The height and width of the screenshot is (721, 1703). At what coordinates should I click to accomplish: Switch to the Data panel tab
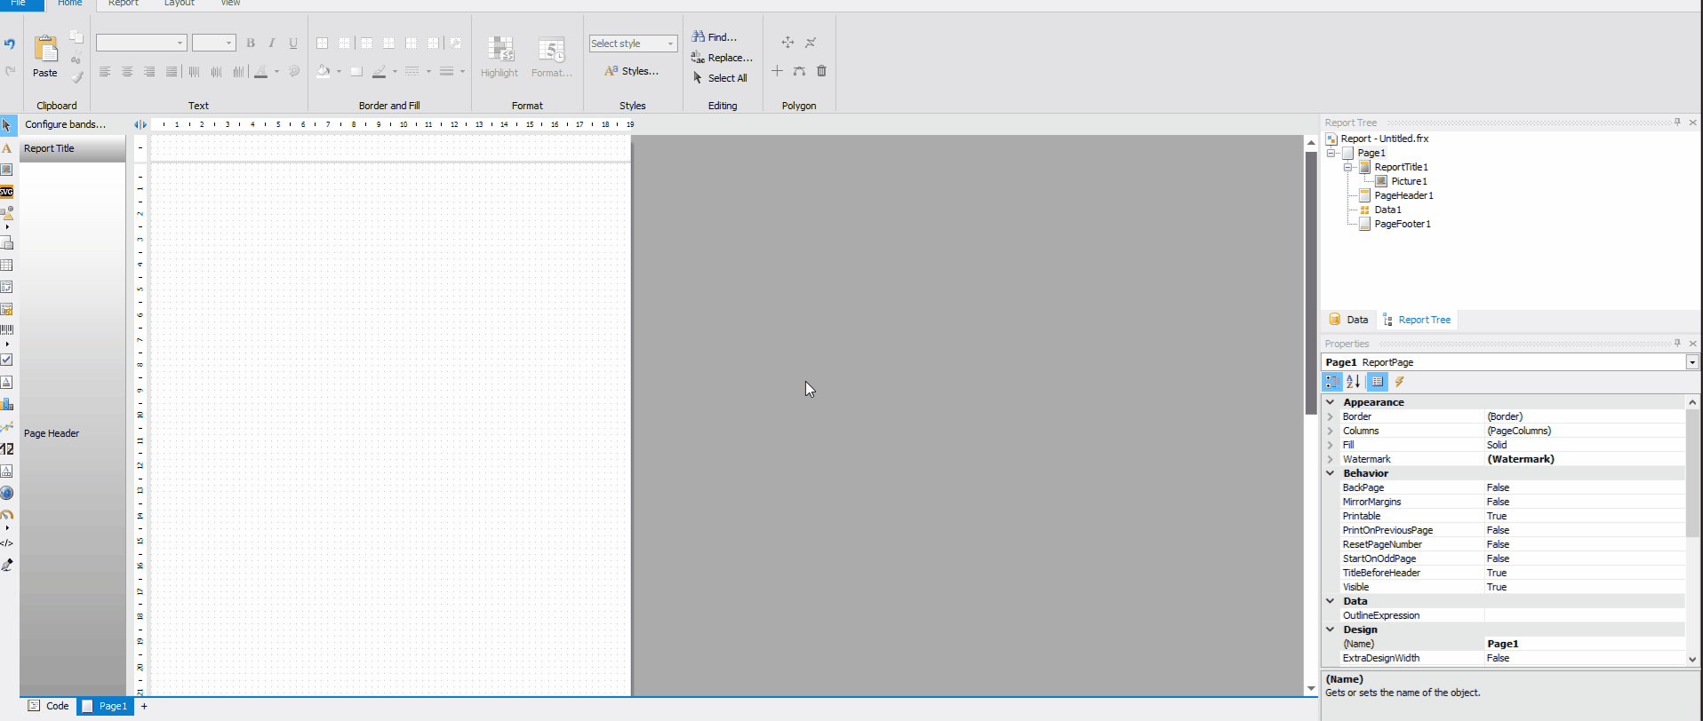(1348, 320)
